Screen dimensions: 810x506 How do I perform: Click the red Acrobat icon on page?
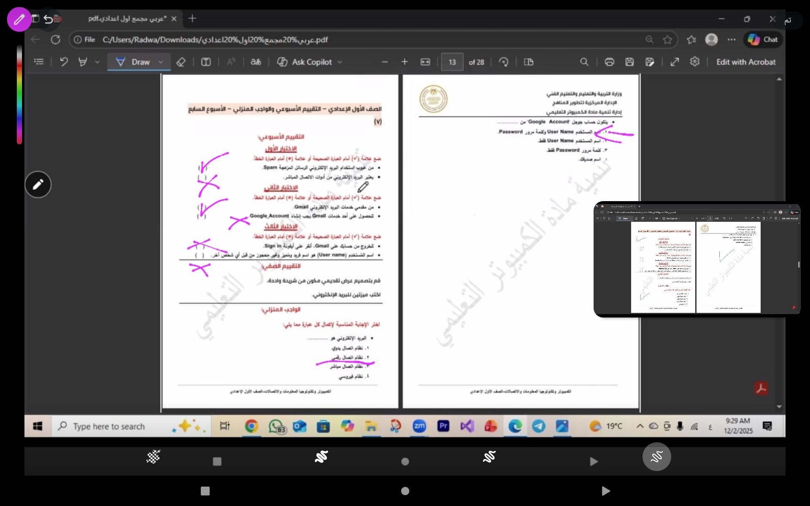pyautogui.click(x=761, y=388)
